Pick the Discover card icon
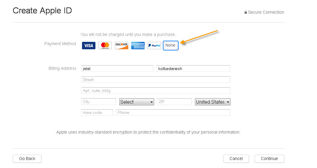 click(121, 45)
